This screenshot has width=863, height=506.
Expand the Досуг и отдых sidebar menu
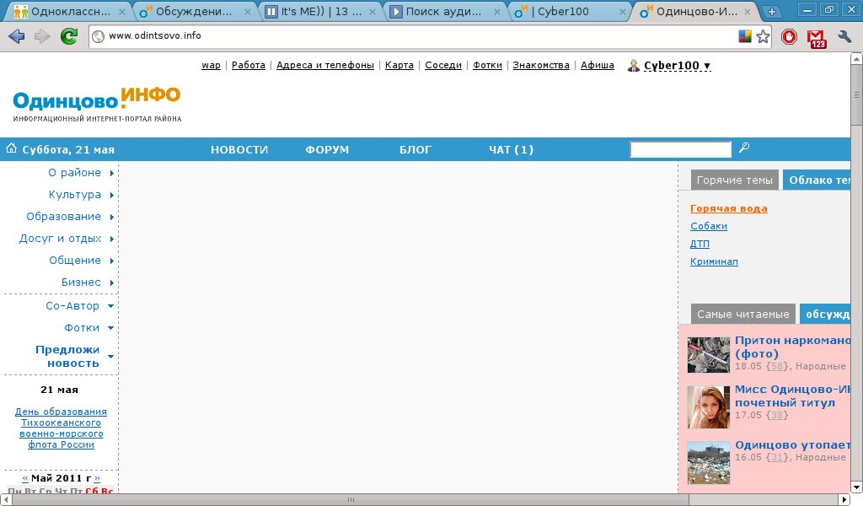pyautogui.click(x=67, y=239)
